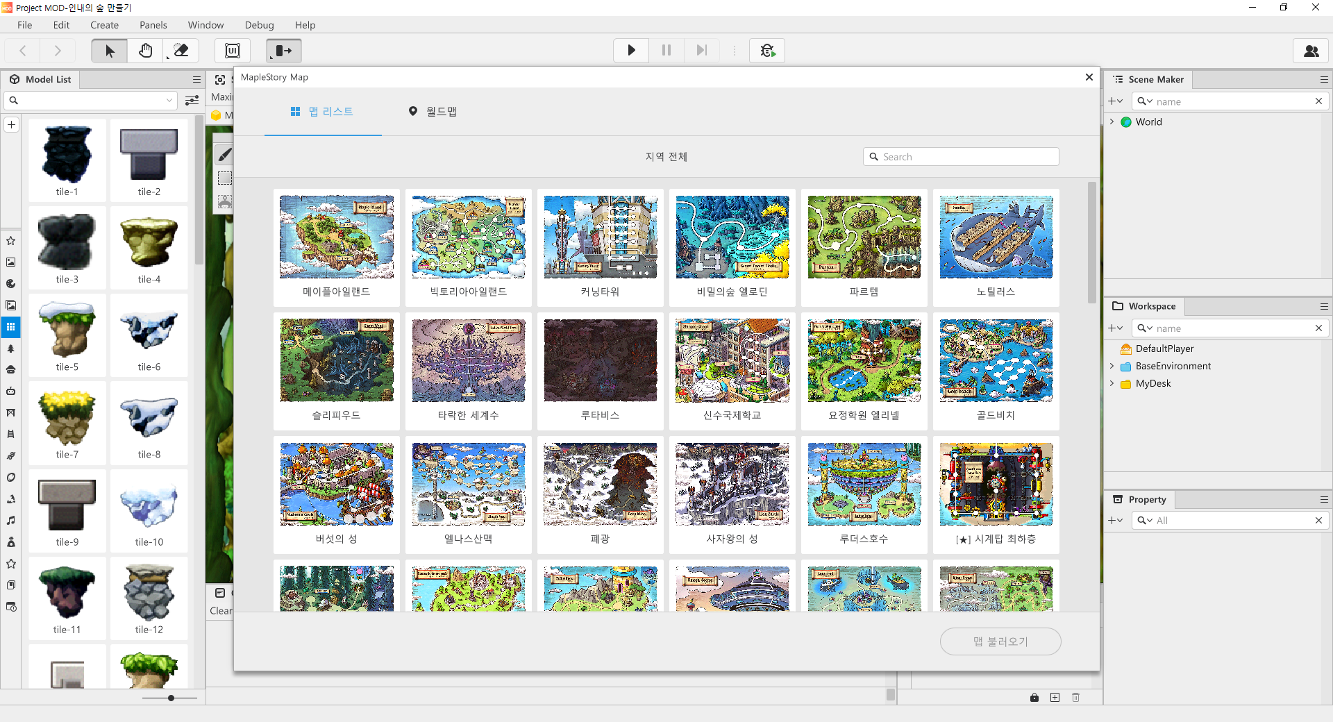This screenshot has width=1333, height=722.
Task: Open Model List filter settings icon
Action: pos(192,101)
